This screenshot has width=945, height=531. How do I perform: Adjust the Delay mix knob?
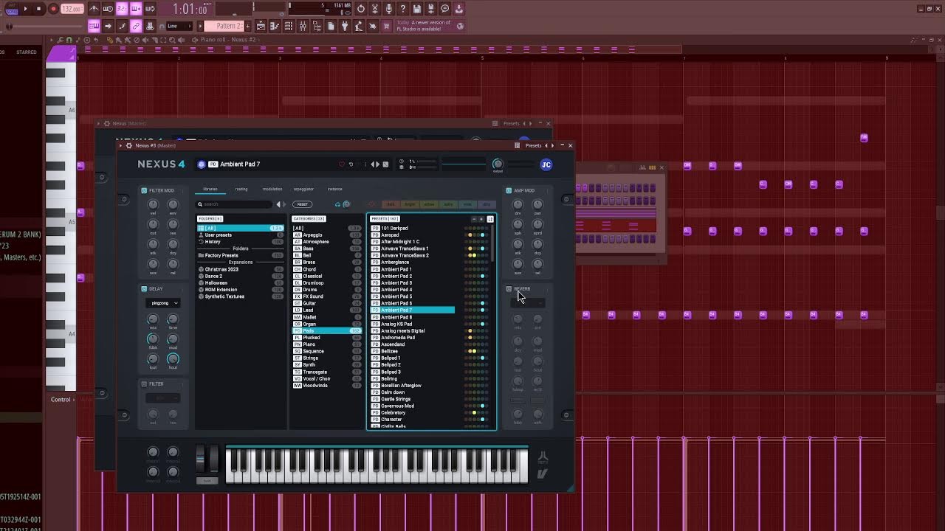tap(153, 319)
